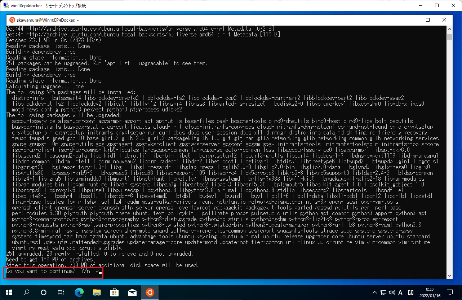Expand hidden system tray icons chevron
This screenshot has height=300, width=462.
click(x=375, y=292)
